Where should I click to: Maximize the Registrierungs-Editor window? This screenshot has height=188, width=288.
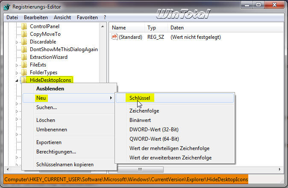(x=259, y=5)
